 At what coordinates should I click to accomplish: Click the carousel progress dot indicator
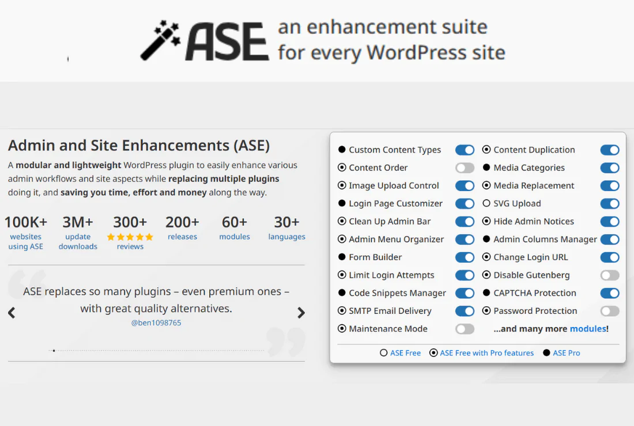(54, 350)
